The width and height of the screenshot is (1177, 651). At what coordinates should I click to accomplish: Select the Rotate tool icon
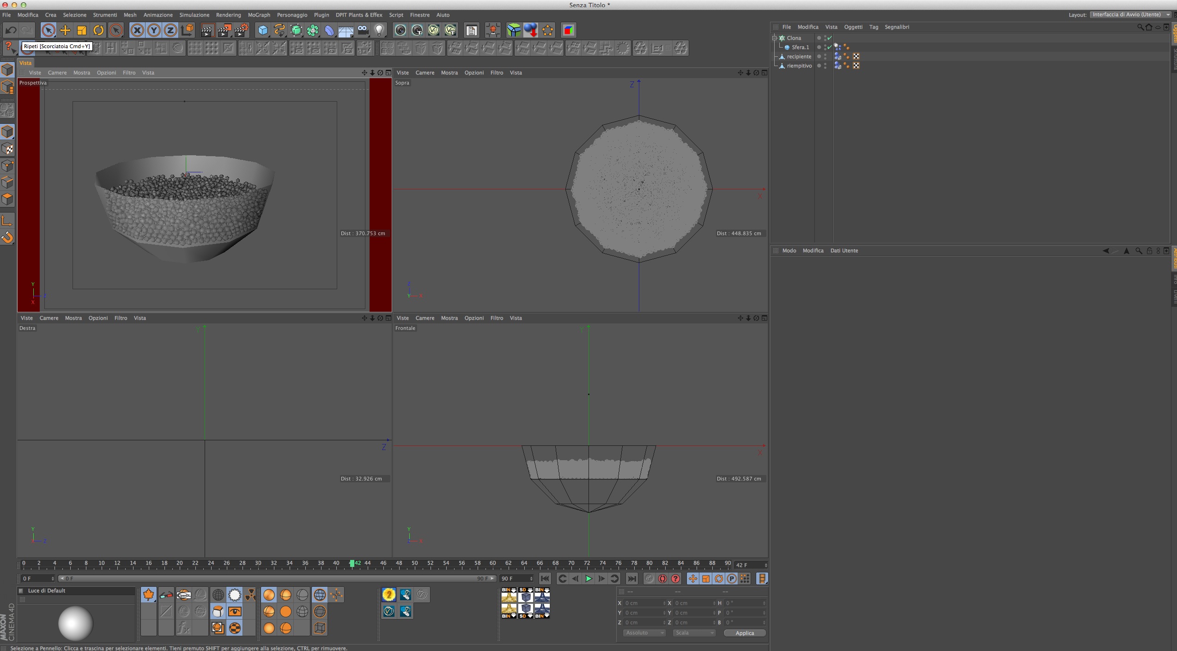coord(98,30)
